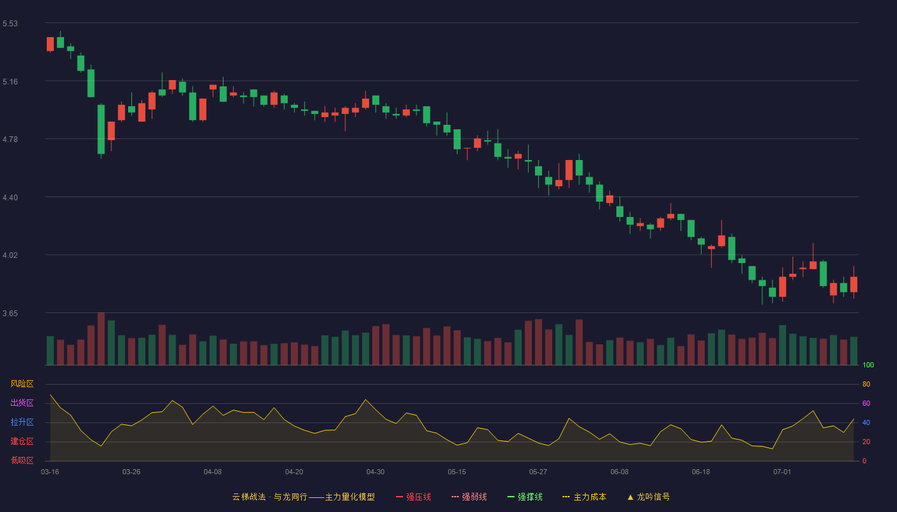
Task: Click the 60 indicator scale label
Action: click(x=866, y=403)
